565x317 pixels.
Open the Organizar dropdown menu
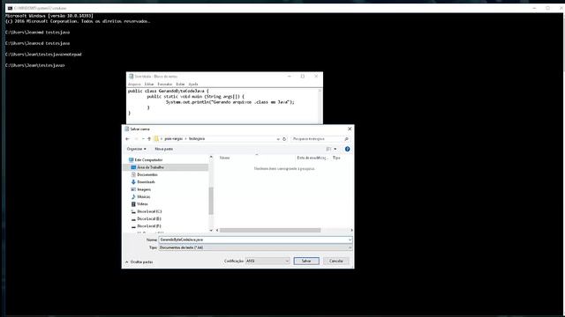pos(136,149)
